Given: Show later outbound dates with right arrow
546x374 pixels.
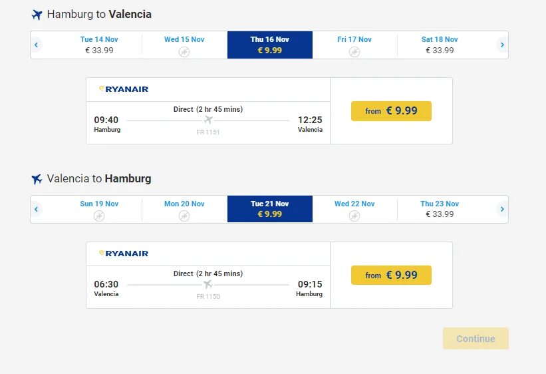Looking at the screenshot, I should click(x=502, y=45).
